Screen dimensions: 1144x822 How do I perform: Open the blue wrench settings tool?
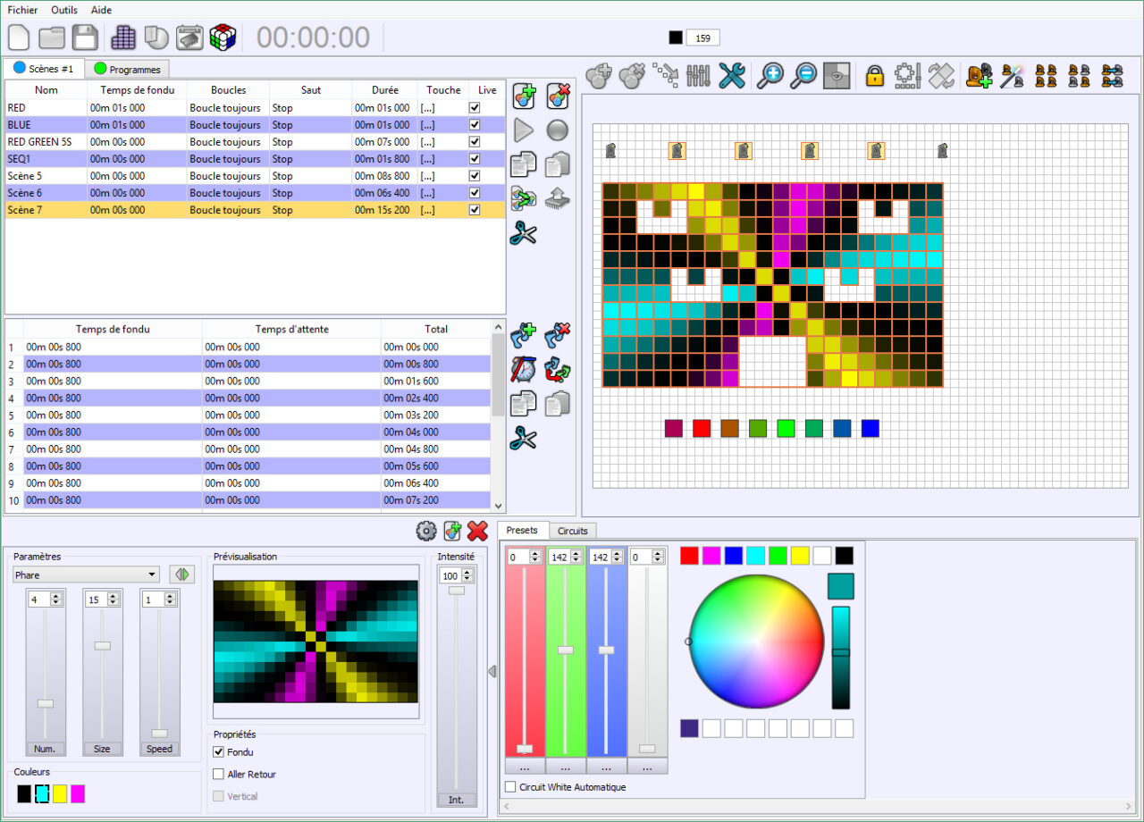click(x=732, y=76)
